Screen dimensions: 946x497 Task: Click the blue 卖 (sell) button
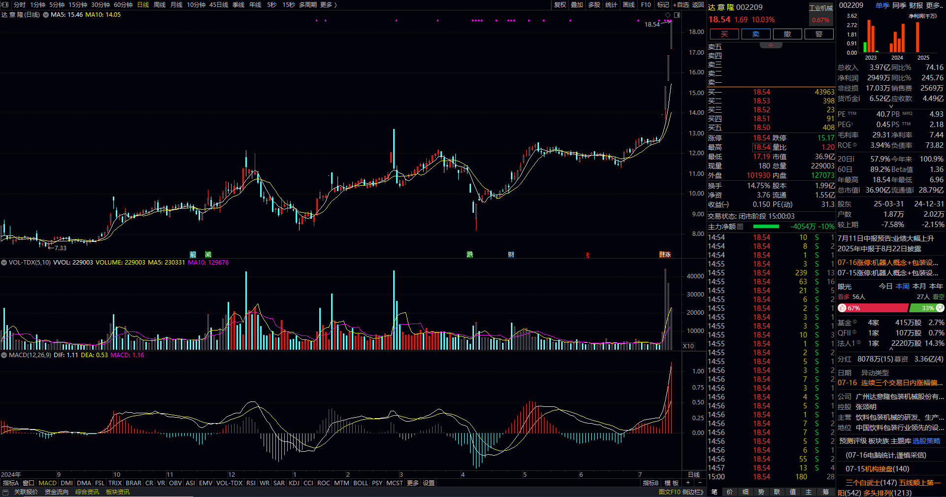[x=755, y=34]
